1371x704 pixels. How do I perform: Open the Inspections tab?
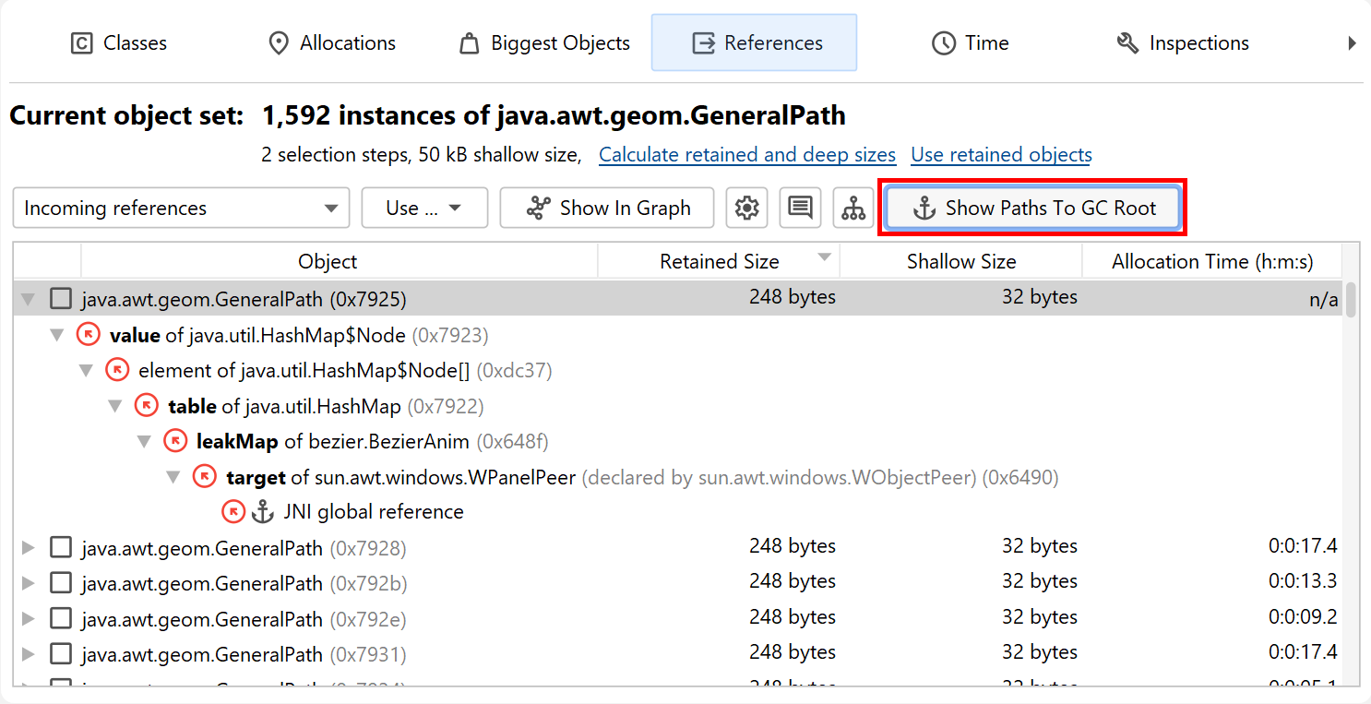tap(1182, 43)
